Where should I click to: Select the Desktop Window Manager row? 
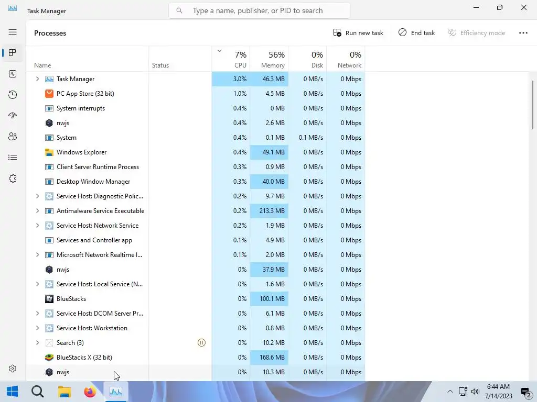[x=195, y=182]
